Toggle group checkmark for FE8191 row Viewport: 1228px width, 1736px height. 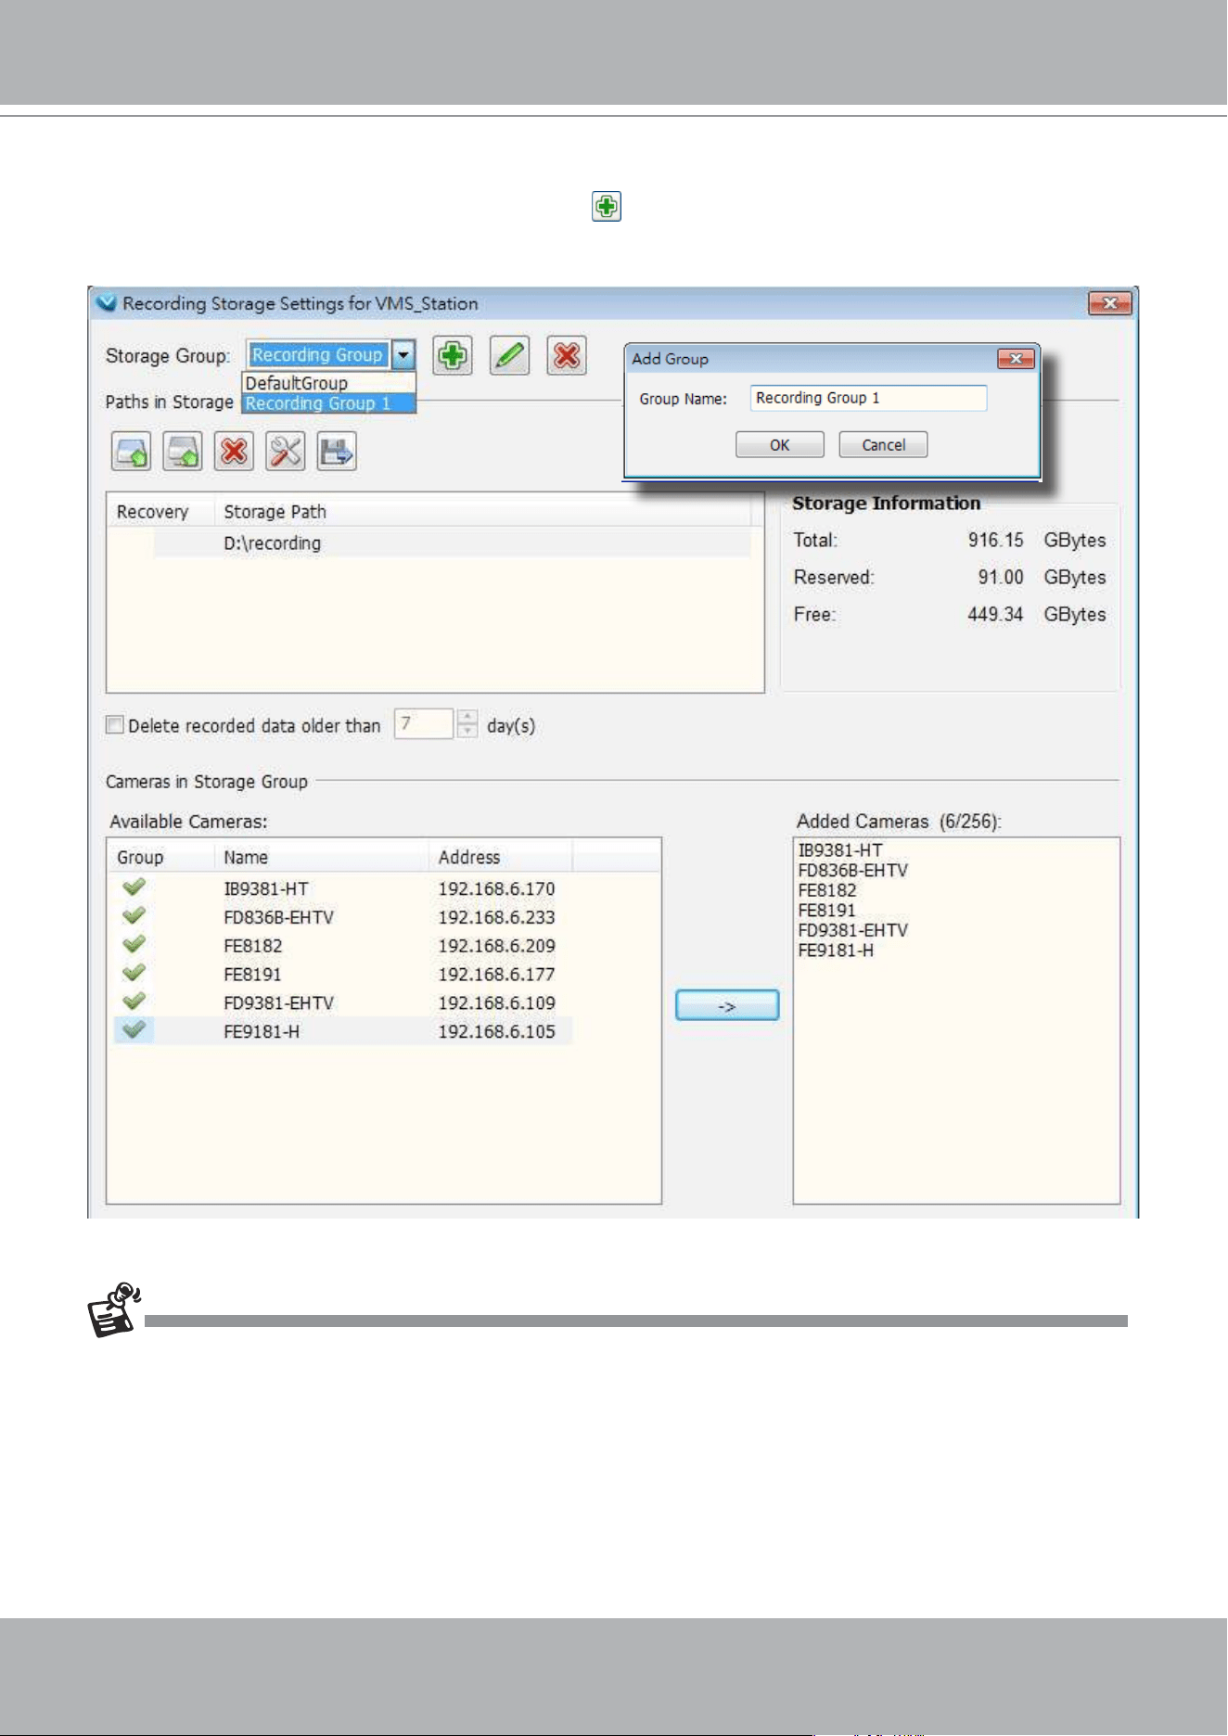[x=134, y=974]
